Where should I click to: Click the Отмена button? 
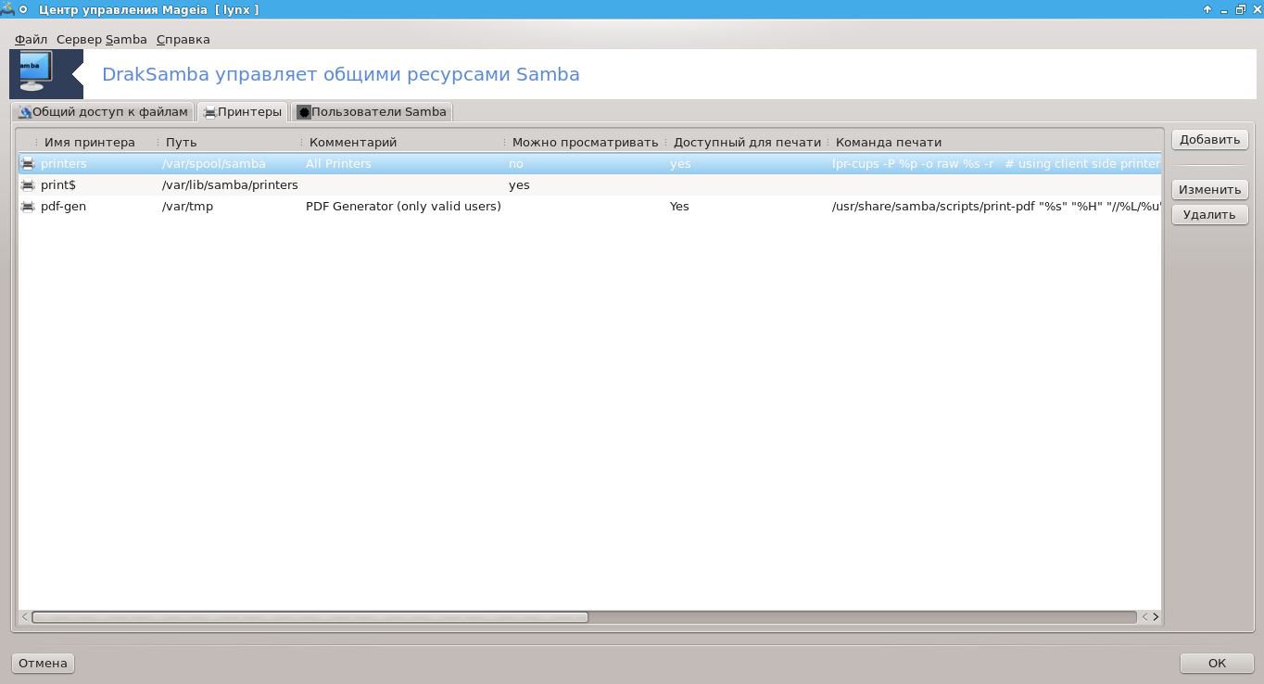[43, 664]
